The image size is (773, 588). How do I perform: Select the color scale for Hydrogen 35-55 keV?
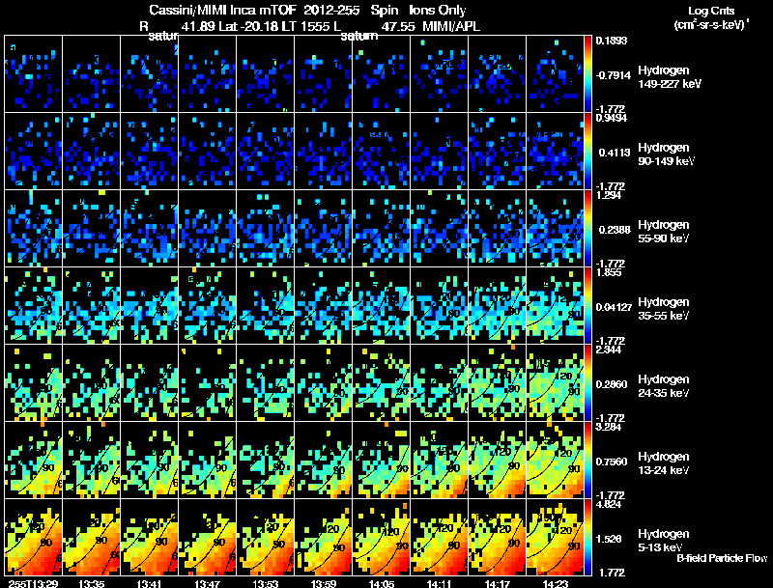coord(587,305)
